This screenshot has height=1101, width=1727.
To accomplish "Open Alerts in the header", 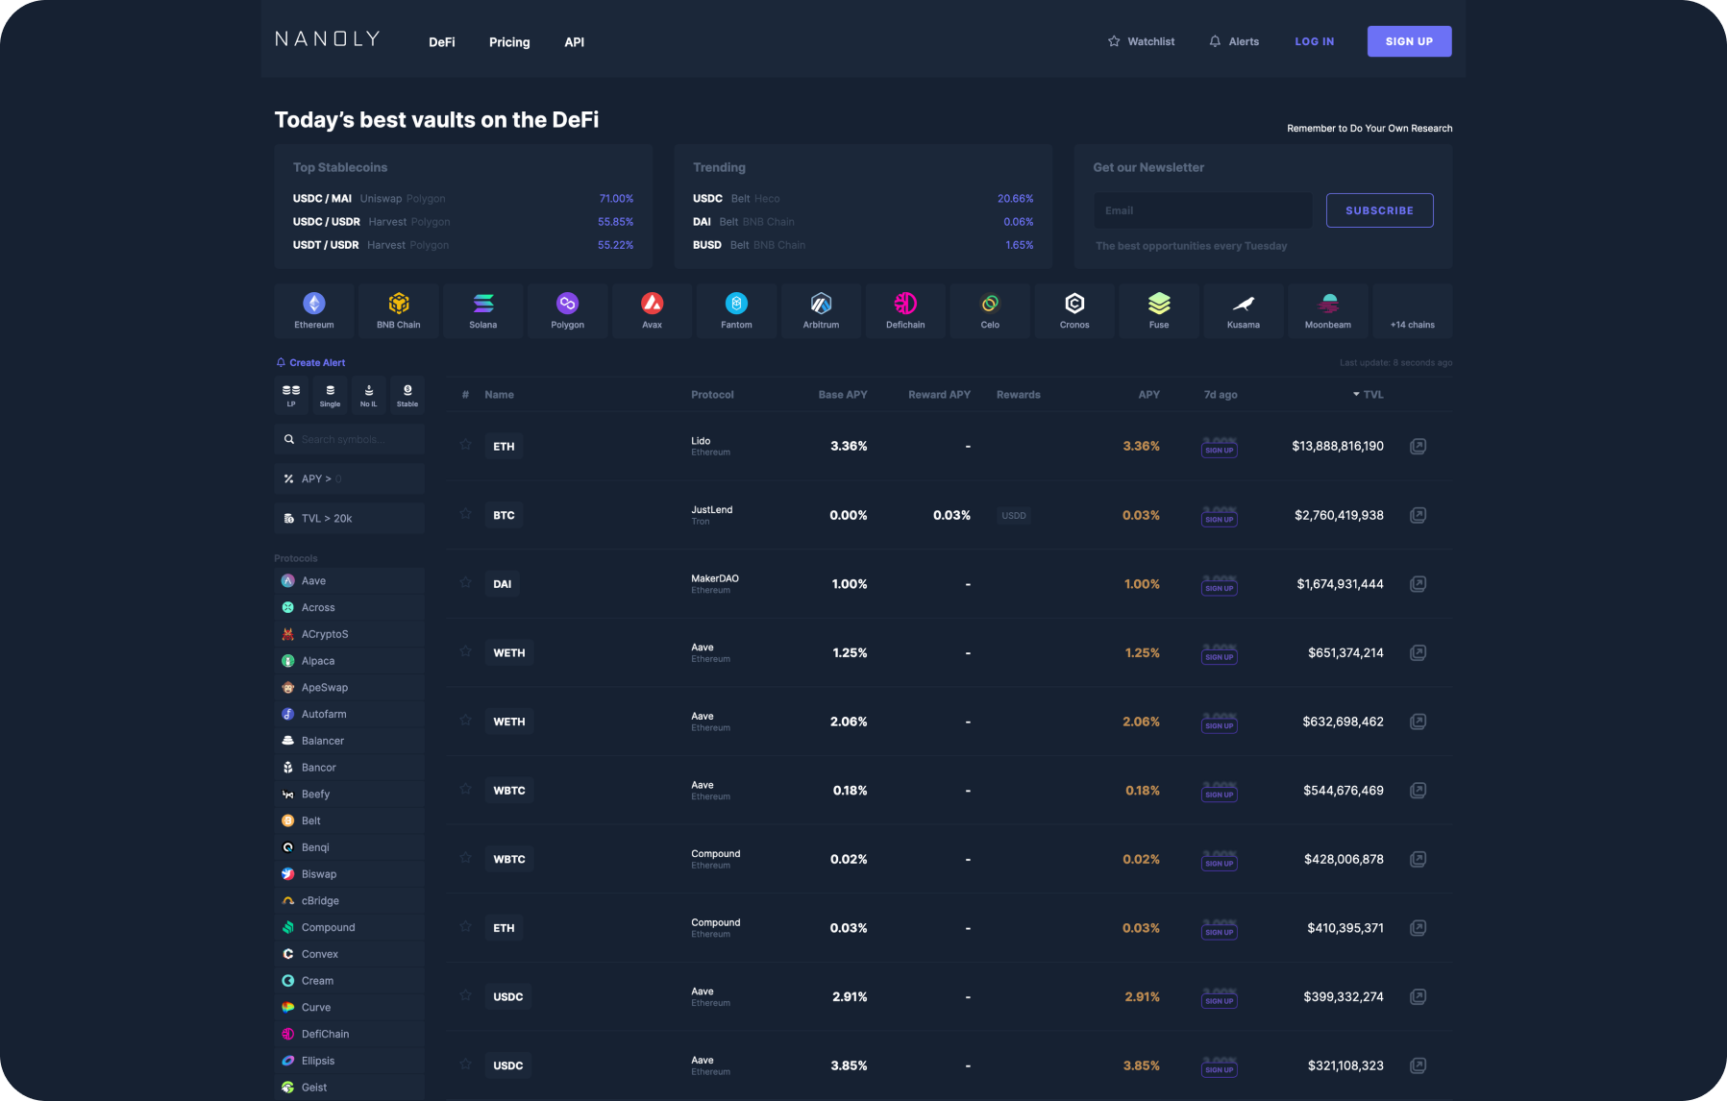I will (x=1234, y=41).
